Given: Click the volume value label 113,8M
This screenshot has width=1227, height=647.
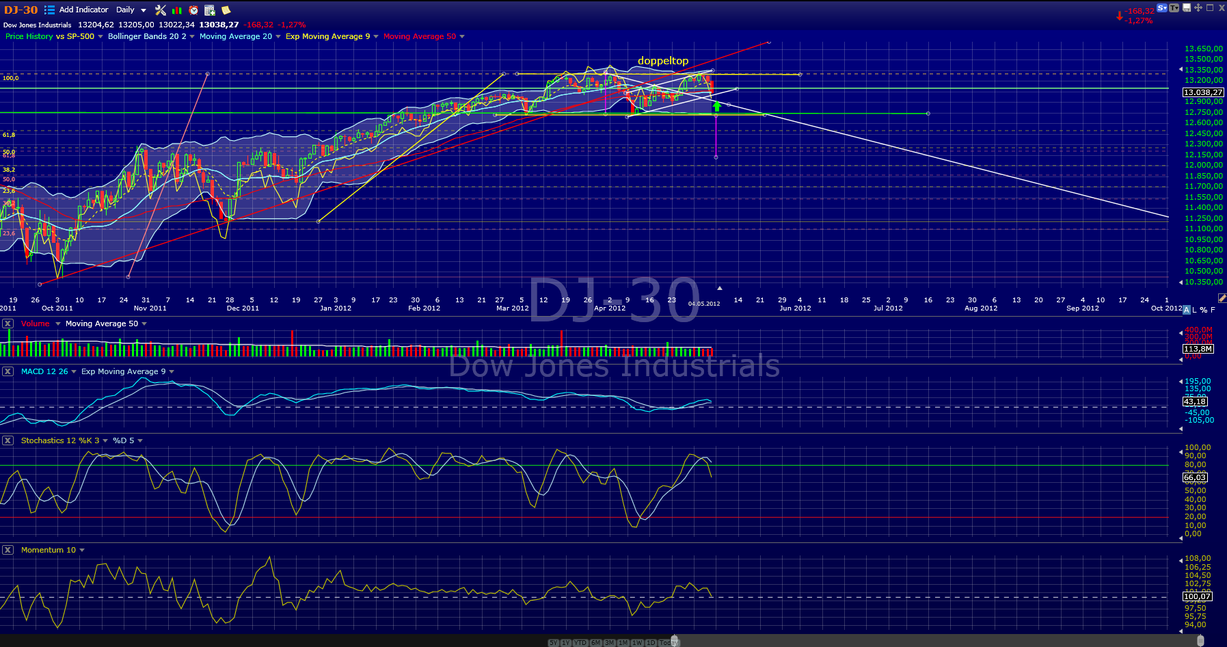Looking at the screenshot, I should 1198,349.
